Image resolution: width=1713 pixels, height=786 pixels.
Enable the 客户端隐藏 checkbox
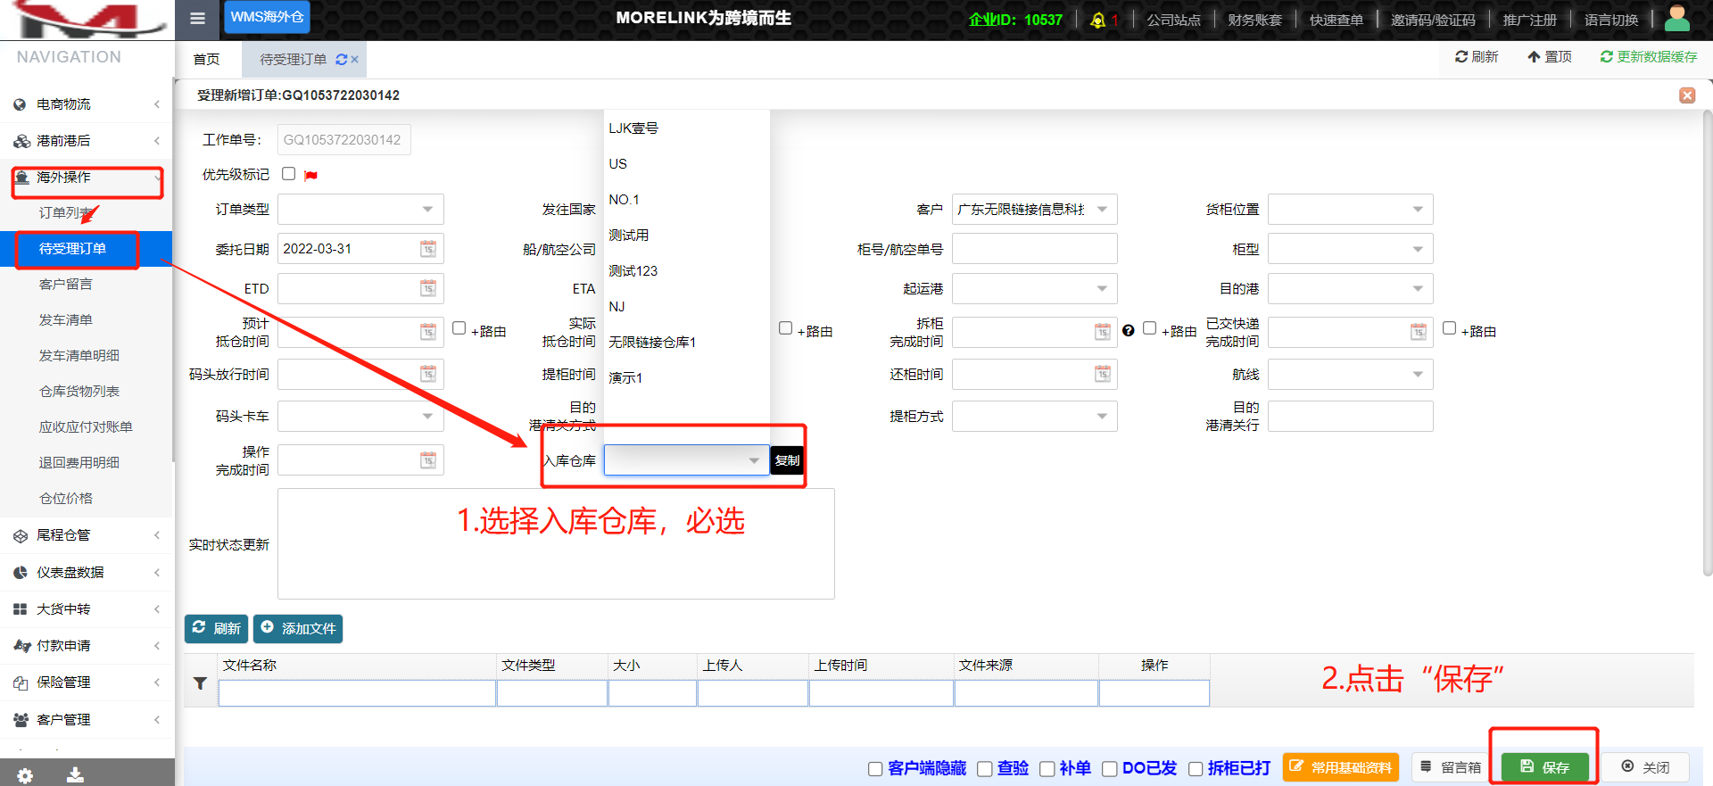click(x=875, y=769)
